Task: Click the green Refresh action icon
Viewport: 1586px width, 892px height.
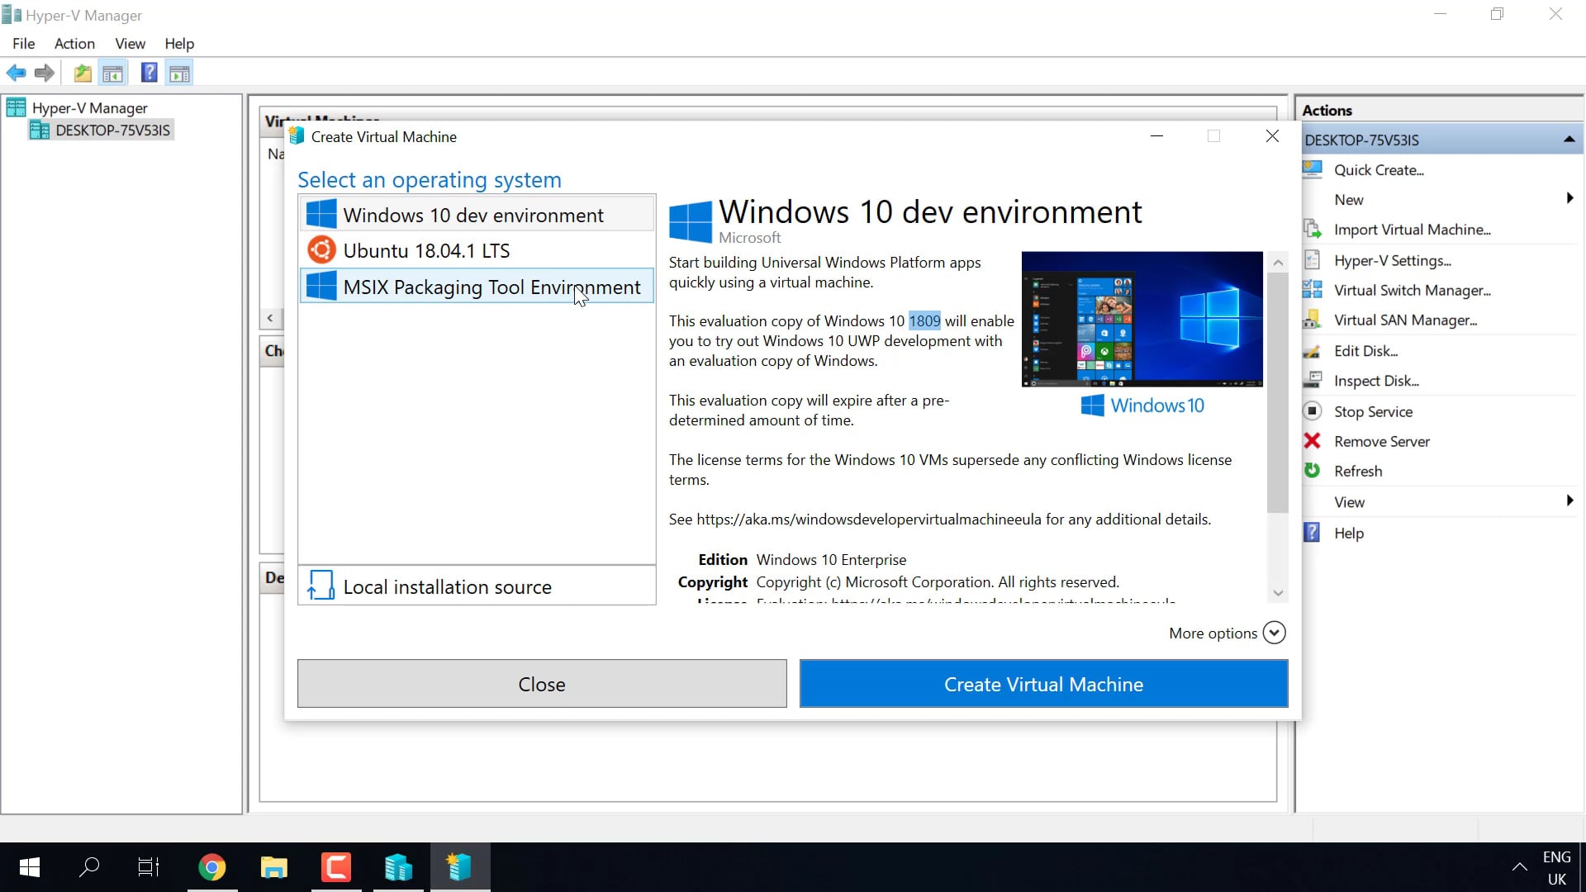Action: [x=1312, y=471]
